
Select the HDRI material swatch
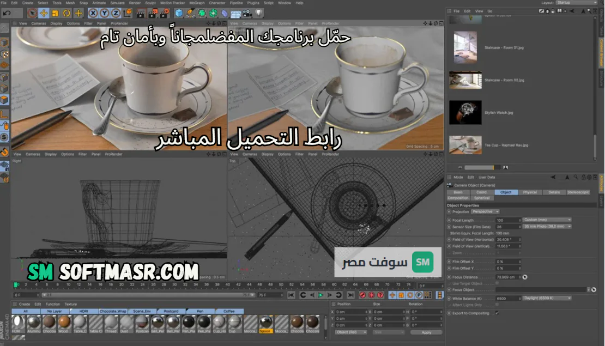pyautogui.click(x=17, y=324)
